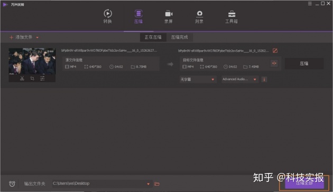Image resolution: width=333 pixels, height=192 pixels.
Task: Select the 压缩 (Compress) tab
Action: tap(138, 16)
